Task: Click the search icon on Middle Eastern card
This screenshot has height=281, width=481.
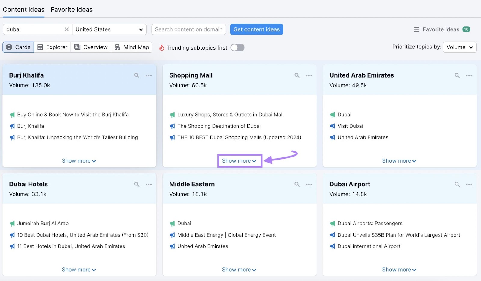Action: coord(297,185)
